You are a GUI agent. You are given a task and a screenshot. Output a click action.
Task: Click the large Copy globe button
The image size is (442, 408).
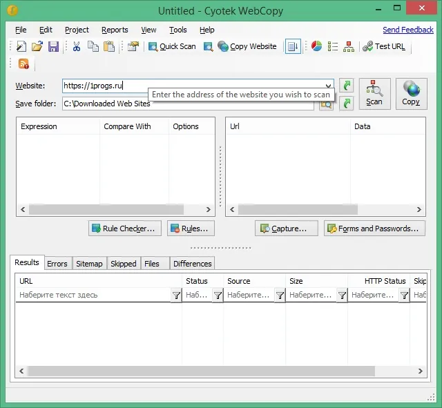412,94
